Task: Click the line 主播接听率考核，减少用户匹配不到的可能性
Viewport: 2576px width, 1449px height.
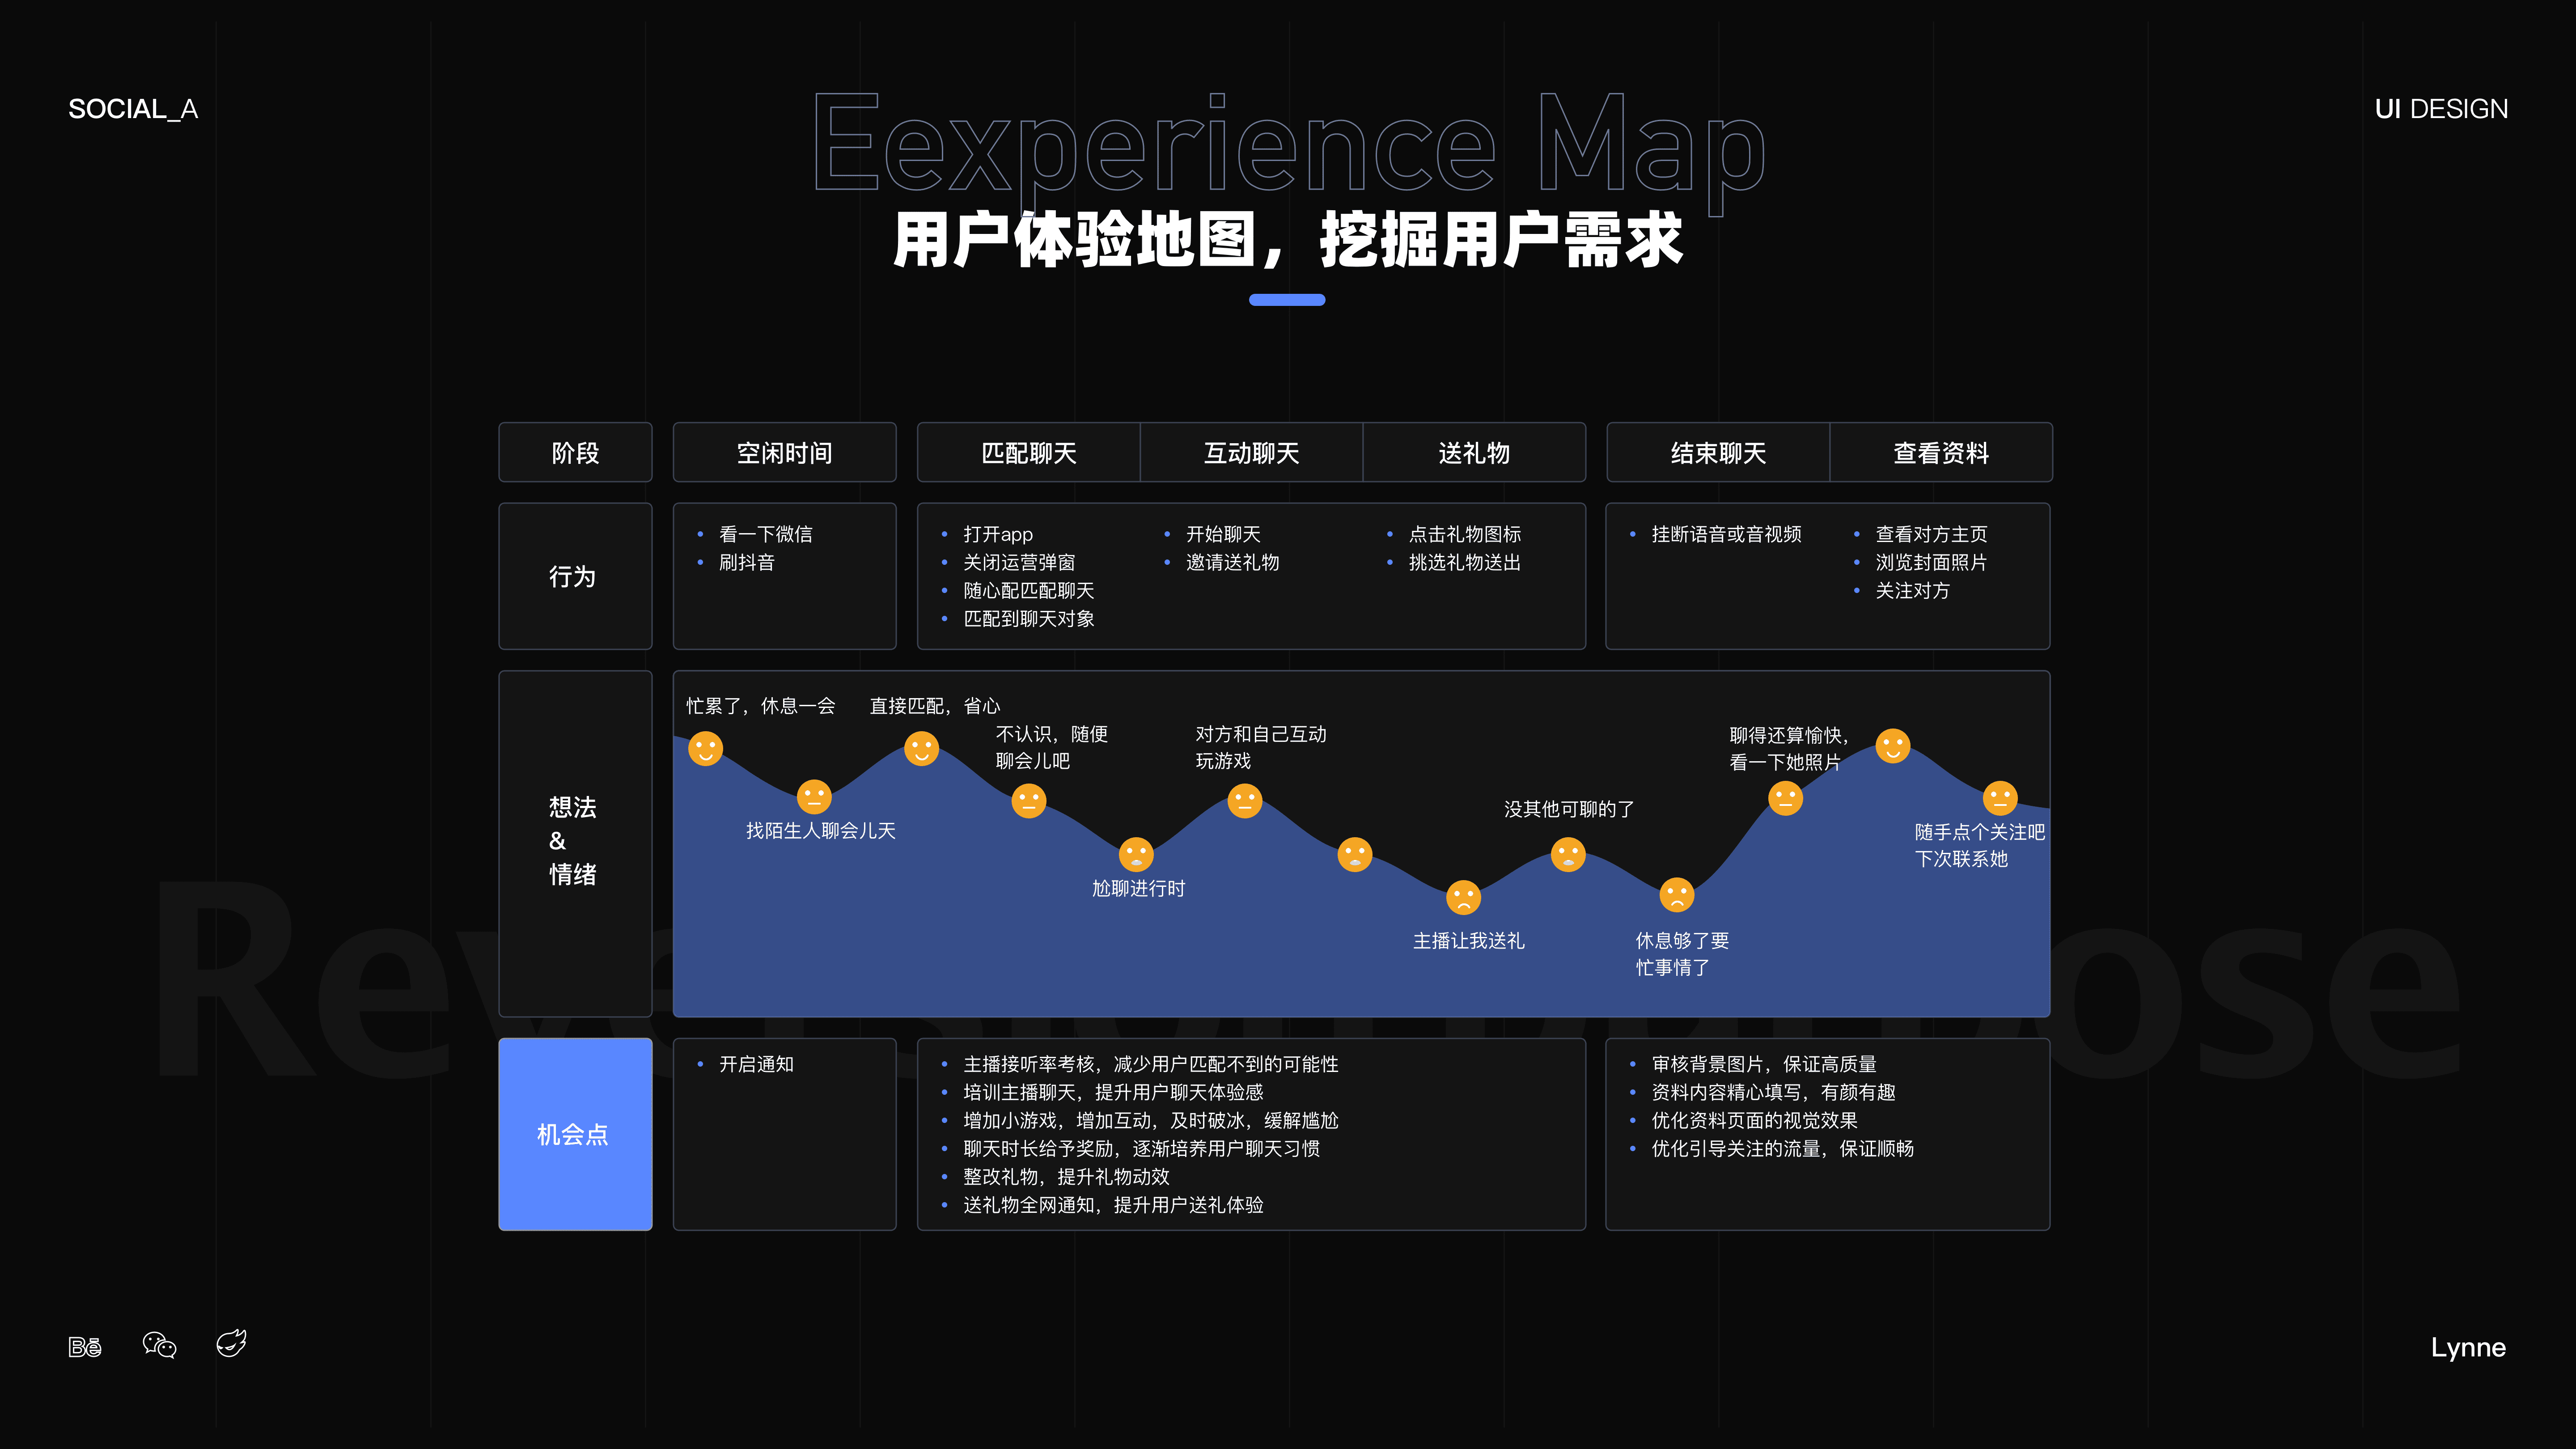Action: coord(1151,1064)
